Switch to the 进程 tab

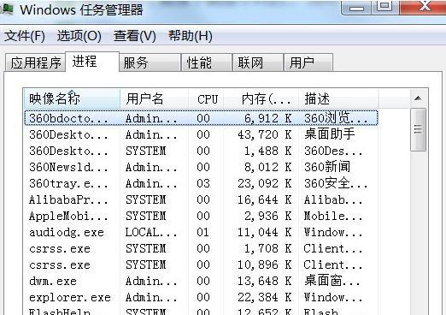point(92,62)
